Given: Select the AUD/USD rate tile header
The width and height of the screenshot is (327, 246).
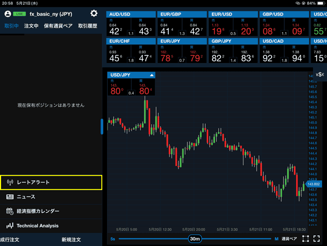Looking at the screenshot, I should 131,14.
